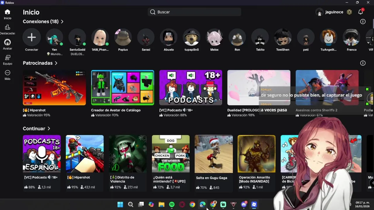Open friend Abuelo's avatar

point(169,37)
